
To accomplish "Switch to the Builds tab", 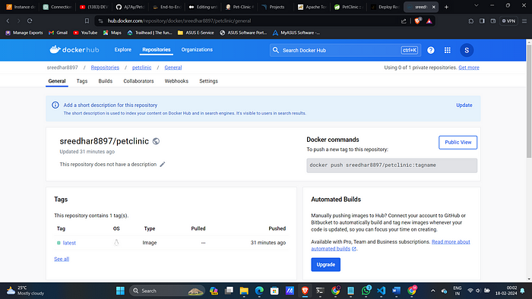I will (x=105, y=81).
